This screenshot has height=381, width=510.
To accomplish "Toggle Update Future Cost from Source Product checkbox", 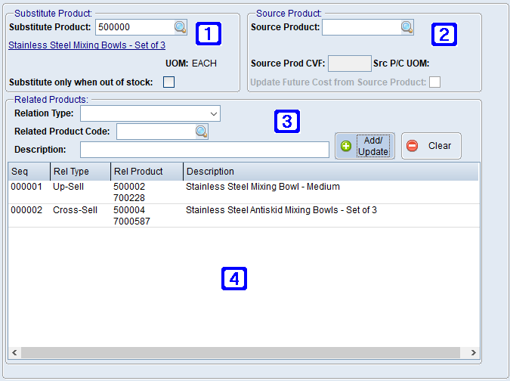I will (x=435, y=82).
